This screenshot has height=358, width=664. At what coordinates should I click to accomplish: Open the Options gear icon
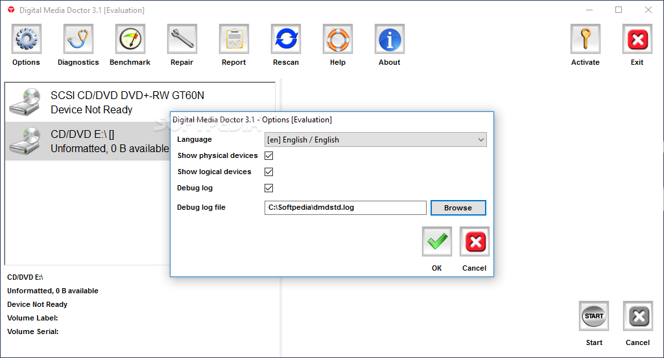point(26,39)
